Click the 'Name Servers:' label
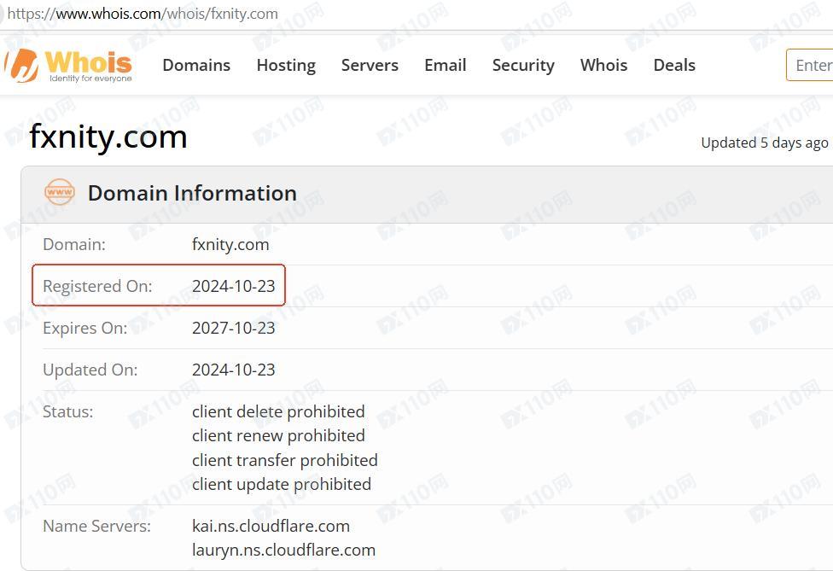The image size is (833, 571). (x=96, y=526)
